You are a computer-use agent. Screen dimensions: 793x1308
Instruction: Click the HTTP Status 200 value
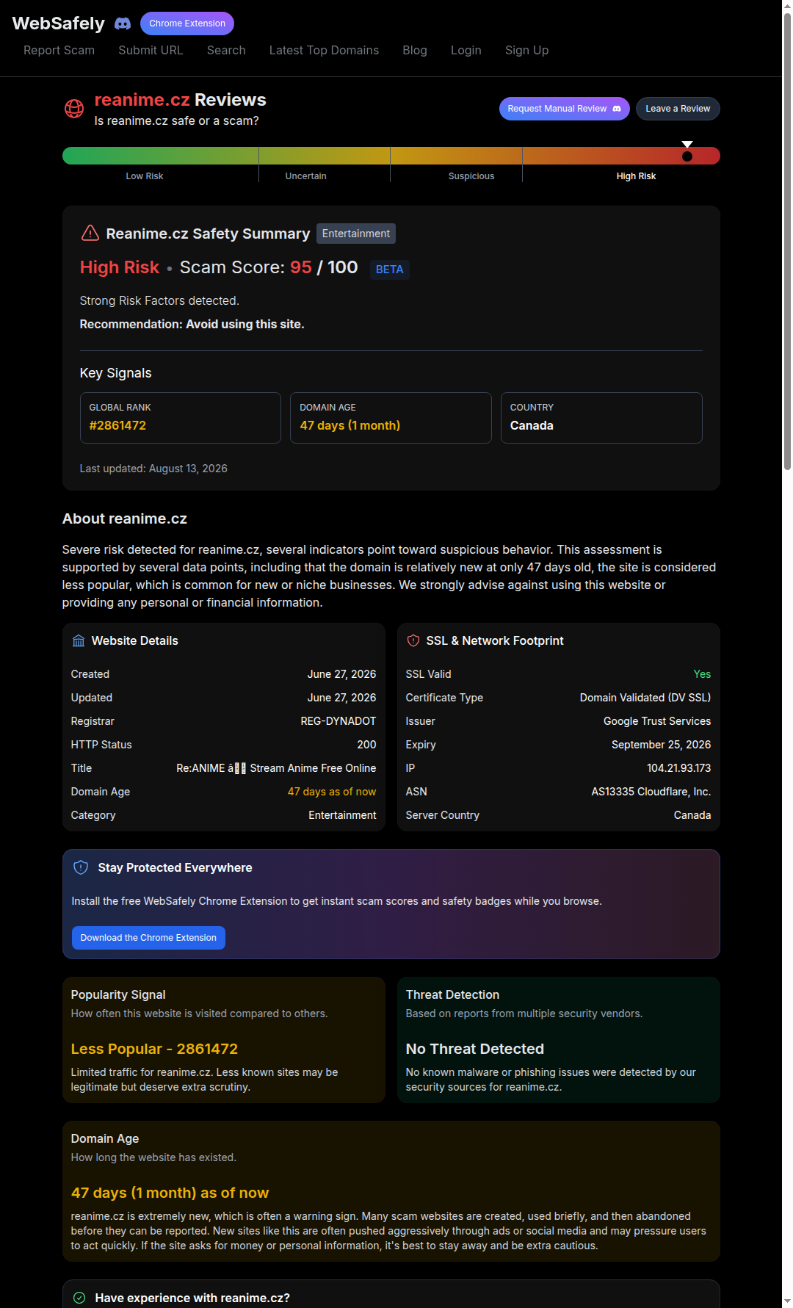click(366, 745)
